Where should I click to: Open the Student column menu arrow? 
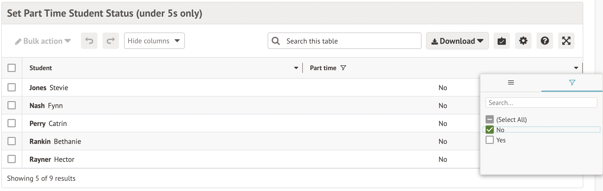[x=296, y=68]
